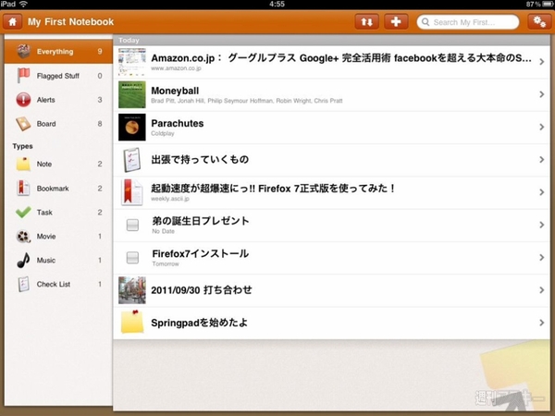Open the Amazon page thumbnail
The height and width of the screenshot is (416, 555).
132,62
